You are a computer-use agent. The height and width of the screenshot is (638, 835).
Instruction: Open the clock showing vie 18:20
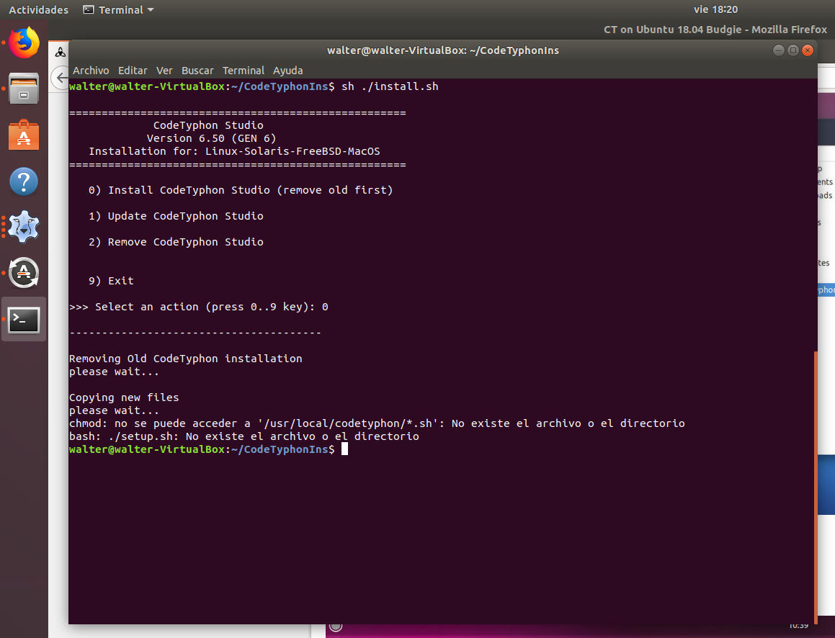(x=715, y=9)
